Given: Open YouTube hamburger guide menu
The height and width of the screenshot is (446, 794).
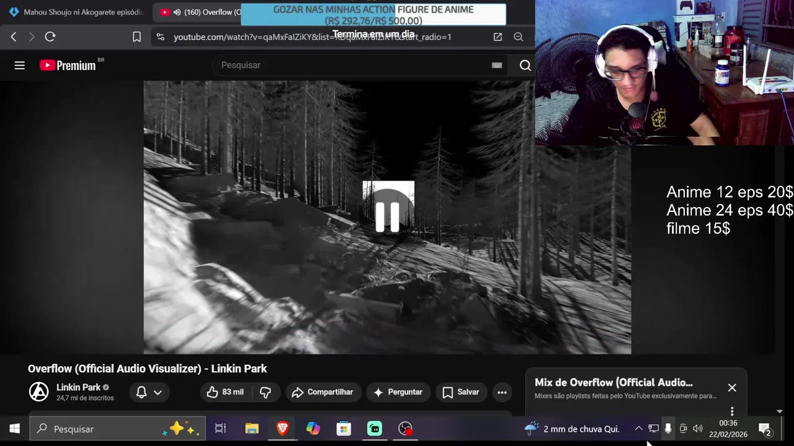Looking at the screenshot, I should tap(20, 65).
